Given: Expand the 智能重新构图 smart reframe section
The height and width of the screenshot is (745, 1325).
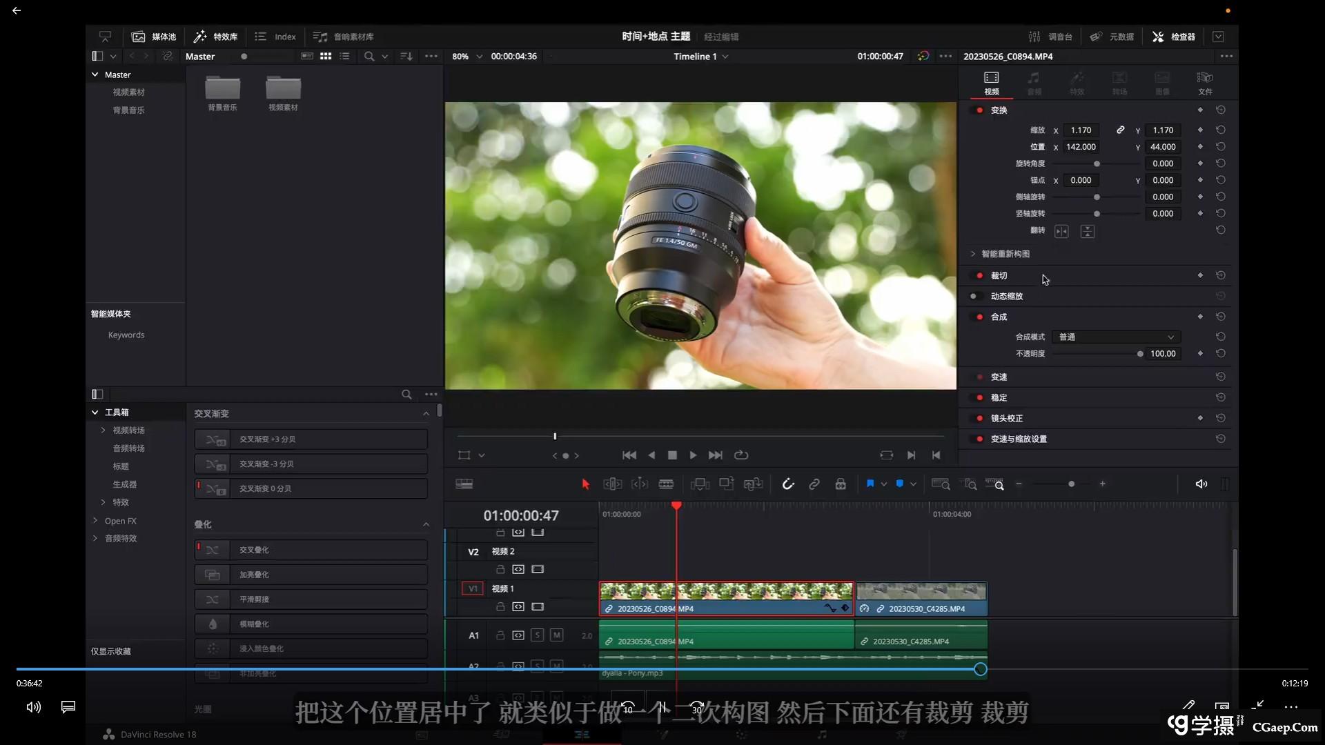Looking at the screenshot, I should [x=973, y=254].
